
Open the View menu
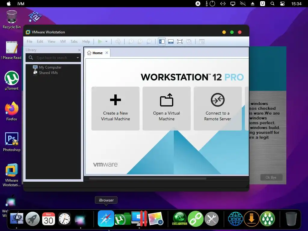pyautogui.click(x=51, y=42)
